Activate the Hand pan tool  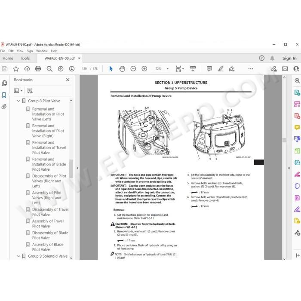[x=122, y=69]
